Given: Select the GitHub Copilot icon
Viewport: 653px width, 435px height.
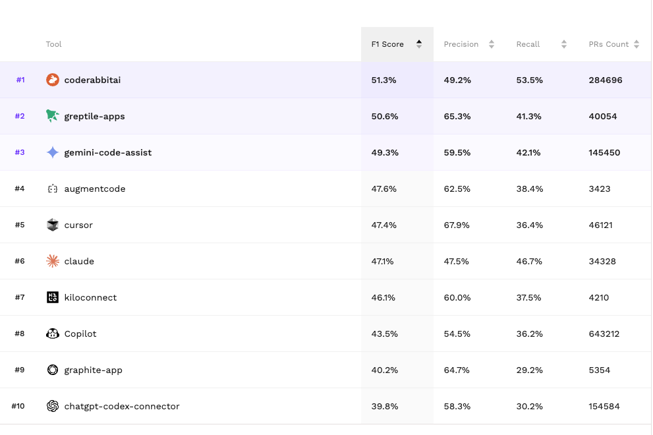Looking at the screenshot, I should (x=53, y=333).
